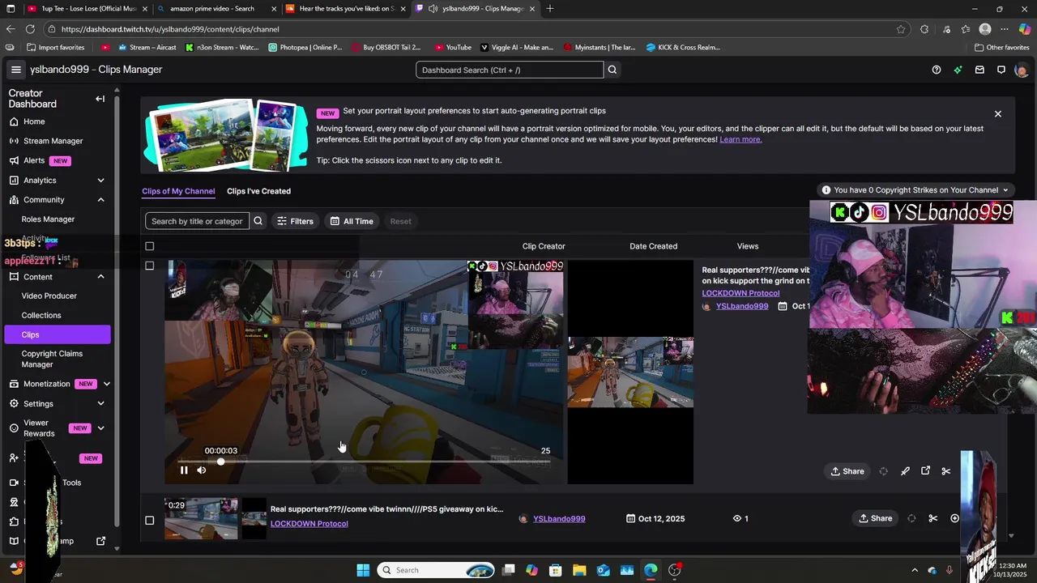Open the hamburger menu beside Clips Manager title
Screen dimensions: 1037x583
[15, 70]
